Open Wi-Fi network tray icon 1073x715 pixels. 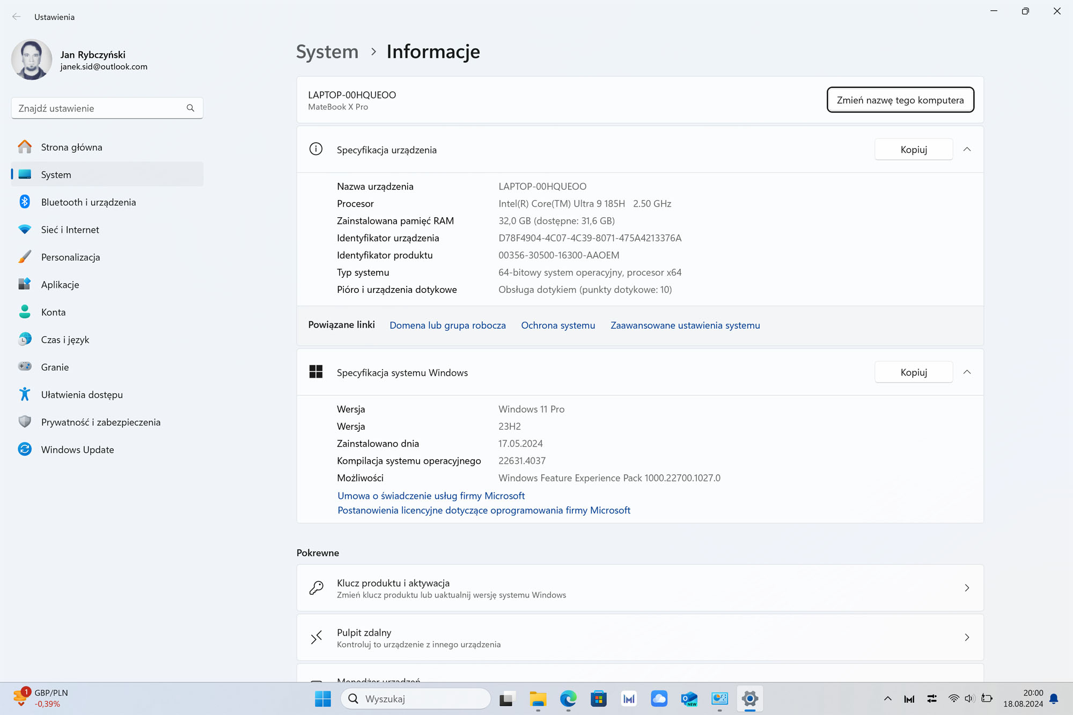click(x=953, y=698)
